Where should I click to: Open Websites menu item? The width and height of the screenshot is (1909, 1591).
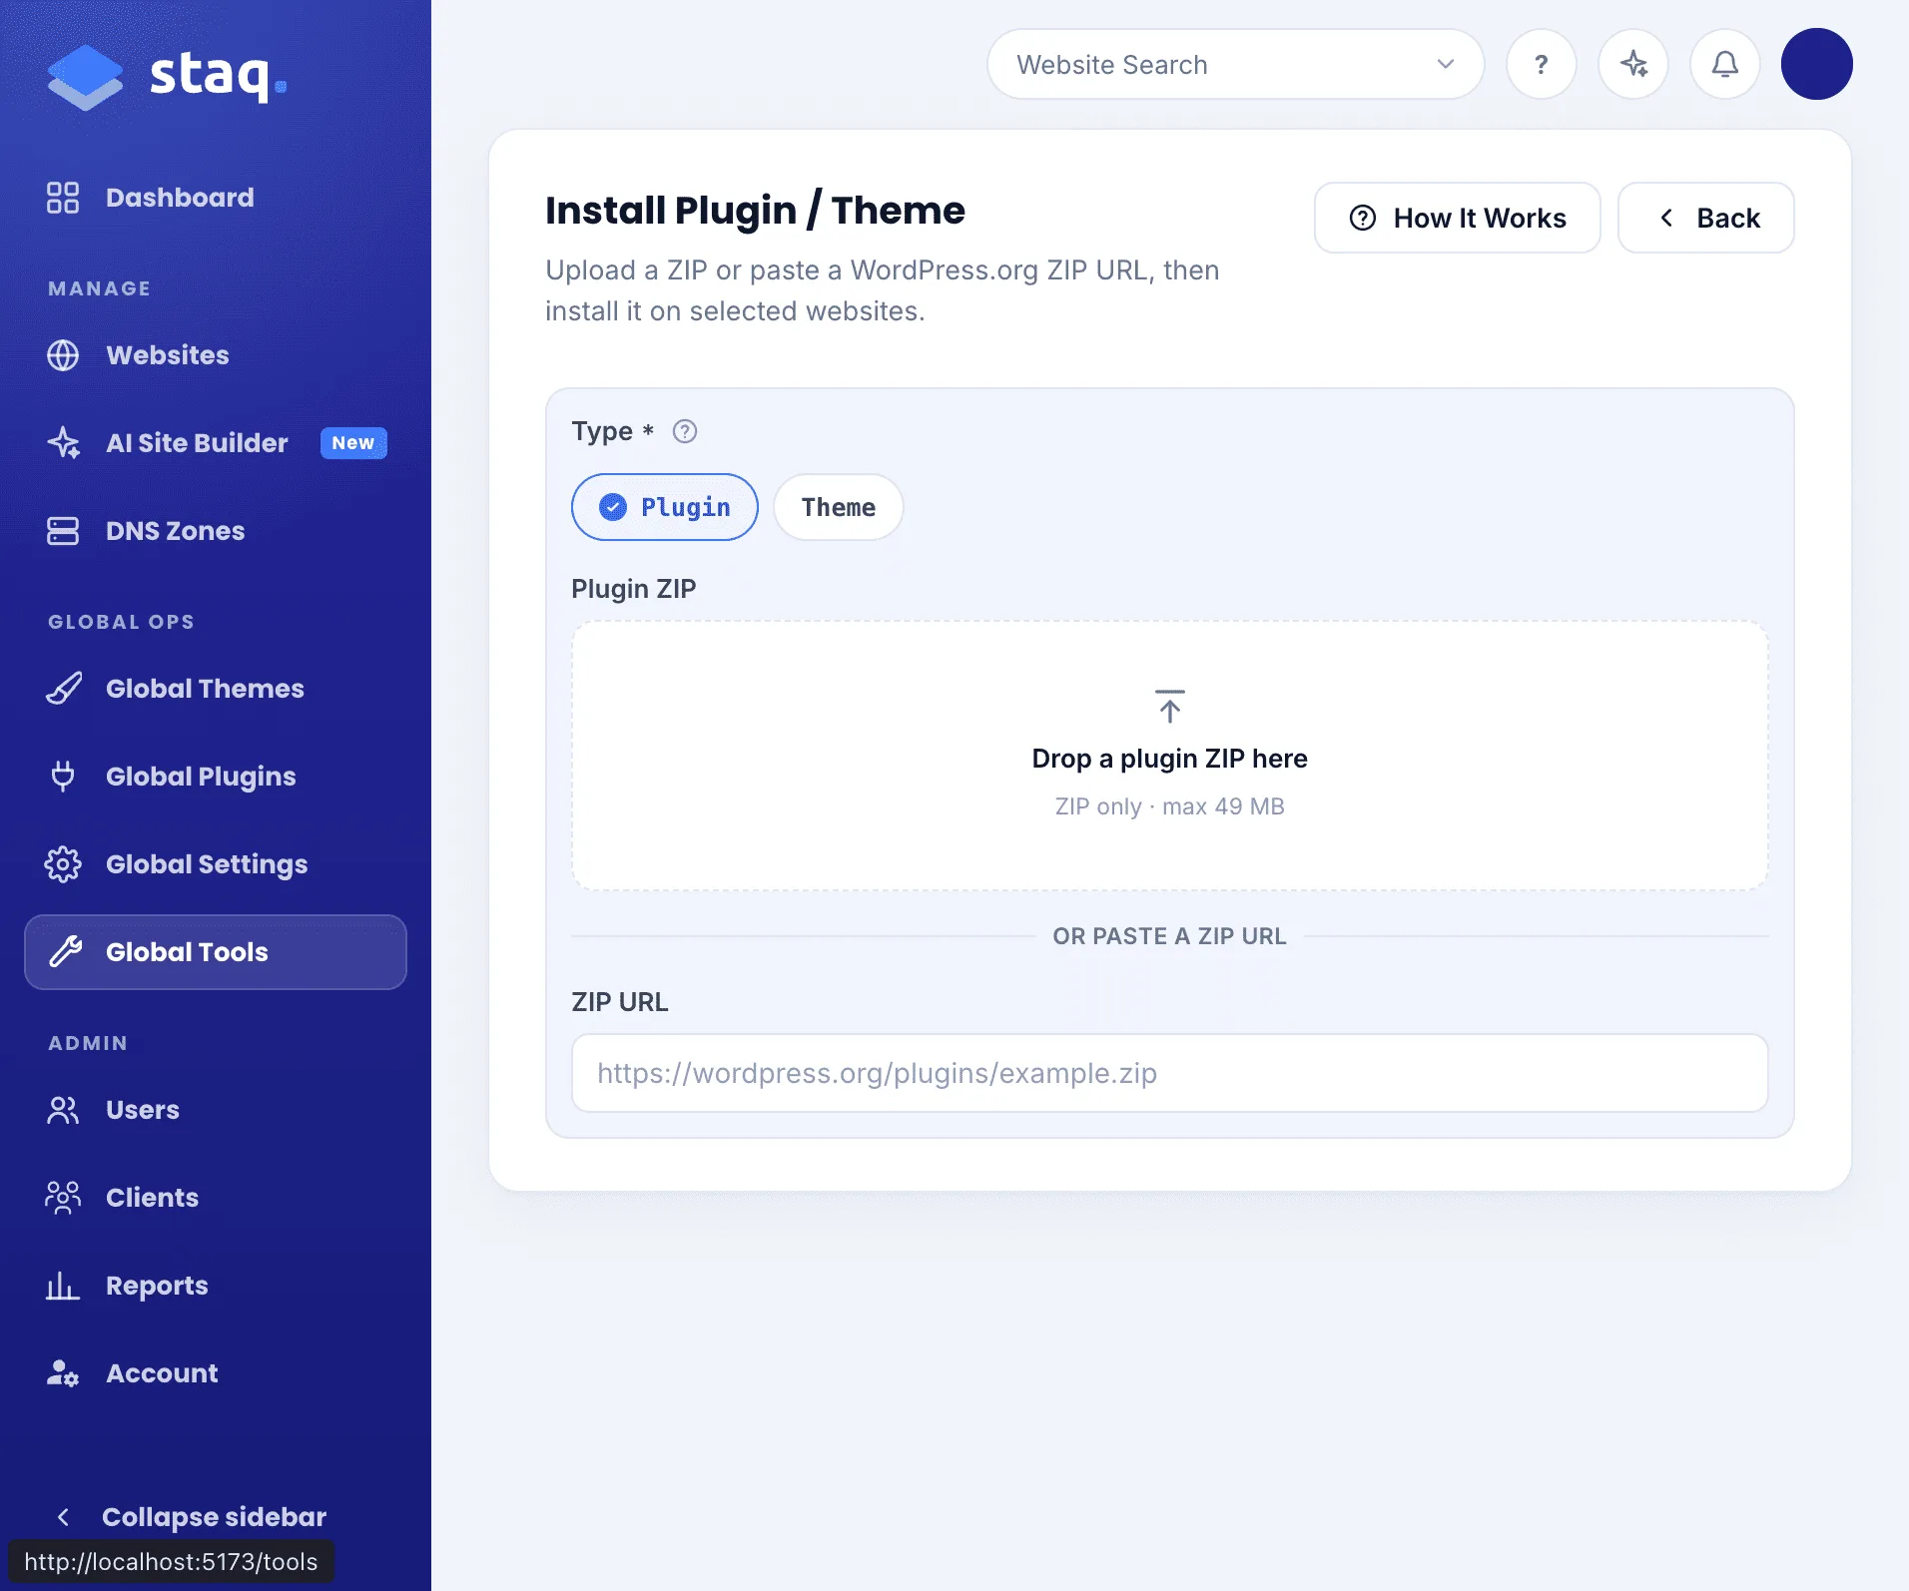click(x=216, y=355)
